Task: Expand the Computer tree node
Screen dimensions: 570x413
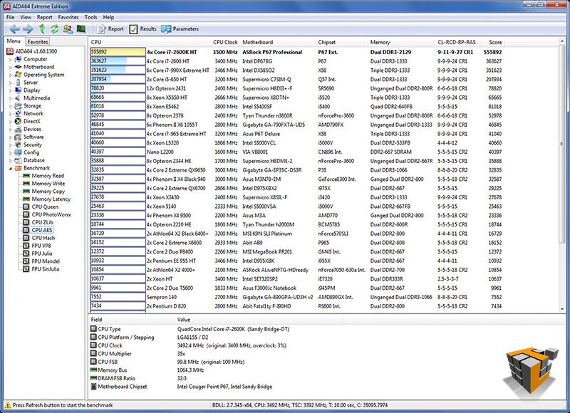Action: (10, 59)
